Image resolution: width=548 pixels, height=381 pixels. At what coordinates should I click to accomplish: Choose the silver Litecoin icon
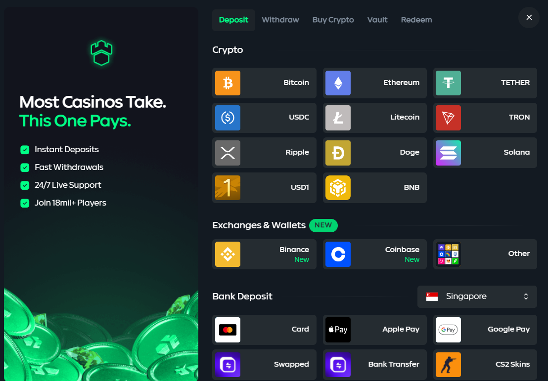point(338,118)
